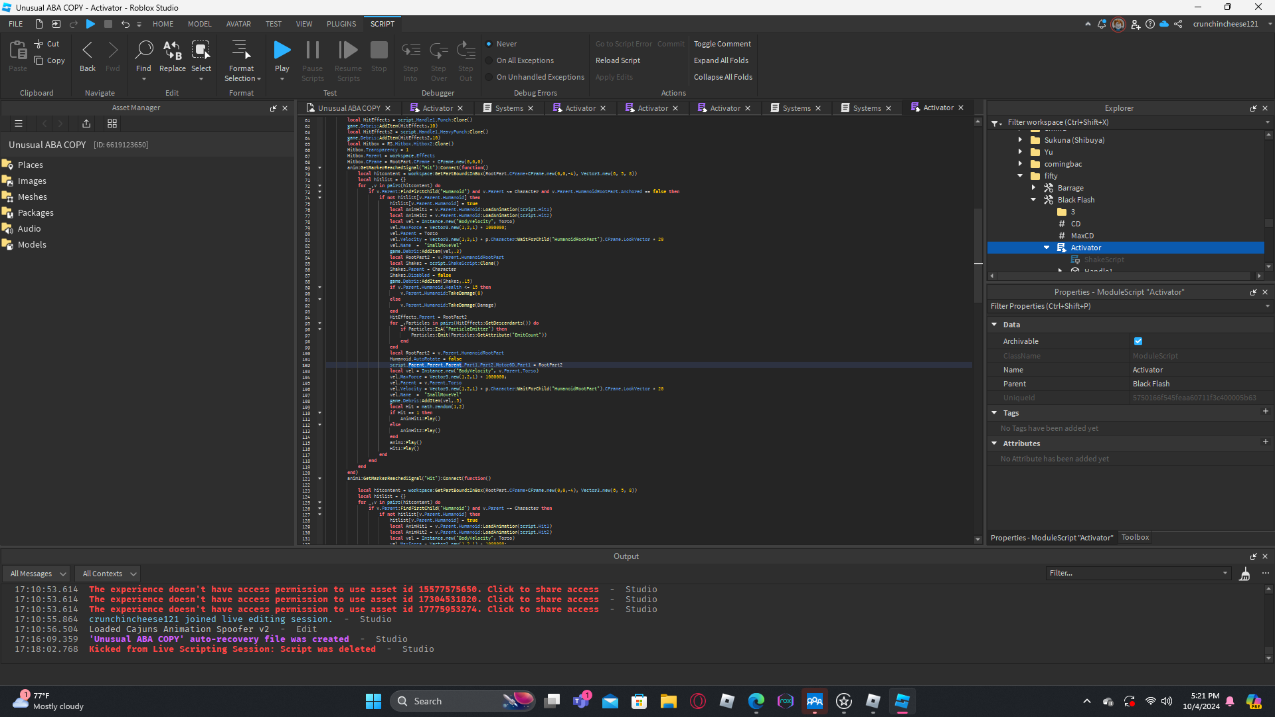The width and height of the screenshot is (1275, 717).
Task: Click the Output Filter input field
Action: [1138, 573]
